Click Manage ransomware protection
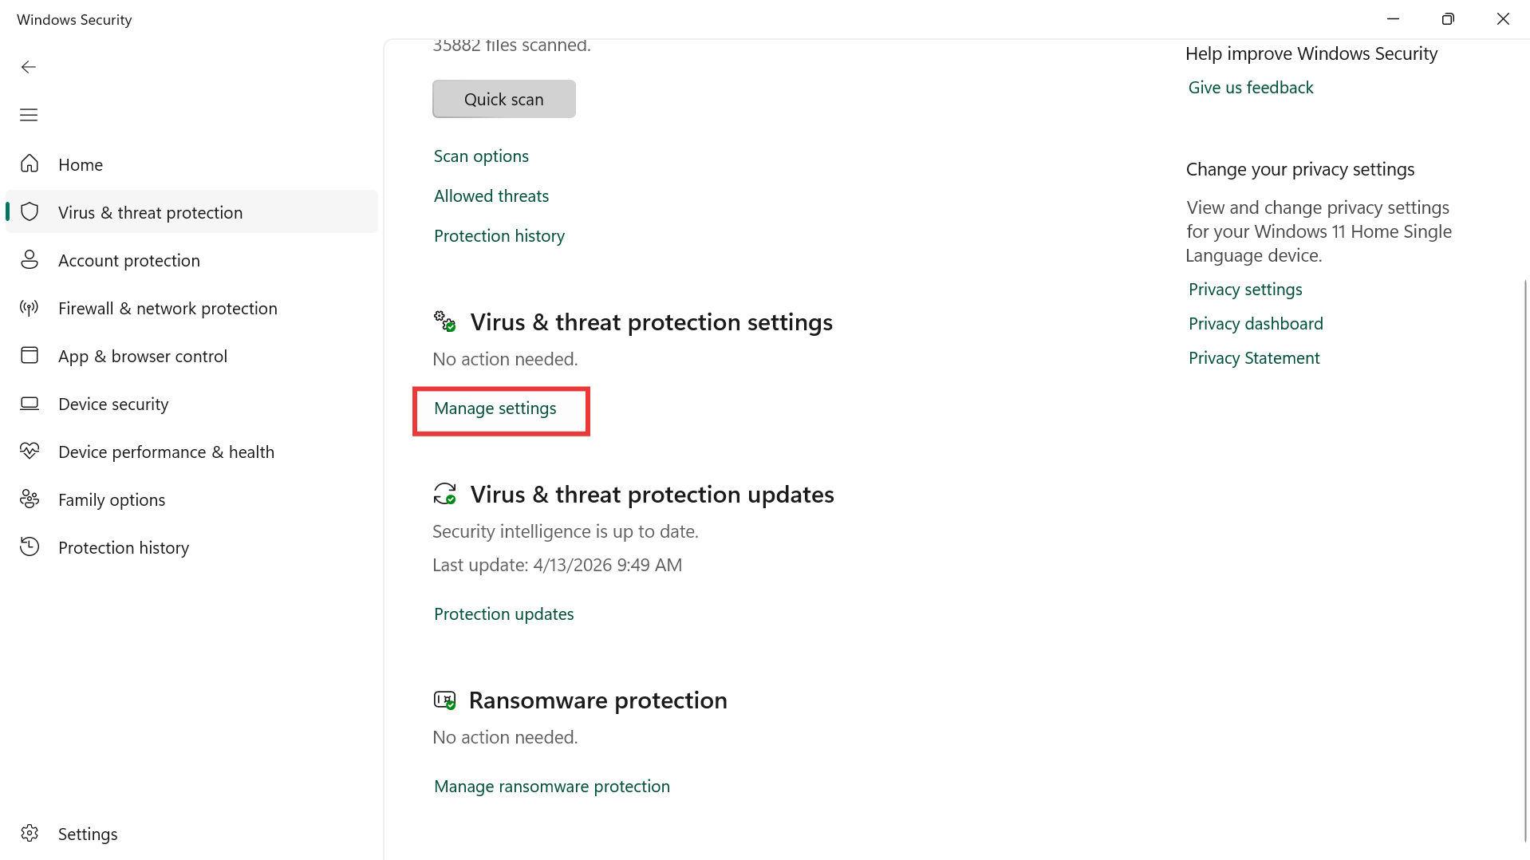This screenshot has height=860, width=1530. pos(552,787)
